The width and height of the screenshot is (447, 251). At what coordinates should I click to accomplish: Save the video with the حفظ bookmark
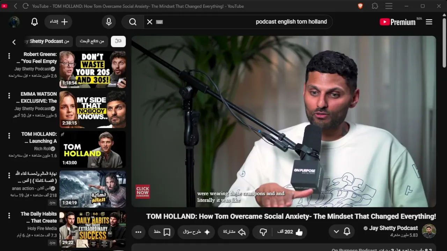[162, 232]
